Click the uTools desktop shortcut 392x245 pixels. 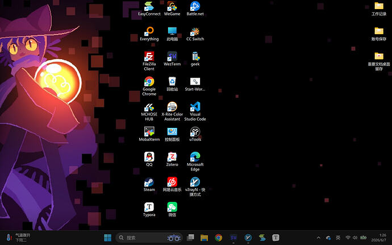coord(195,134)
